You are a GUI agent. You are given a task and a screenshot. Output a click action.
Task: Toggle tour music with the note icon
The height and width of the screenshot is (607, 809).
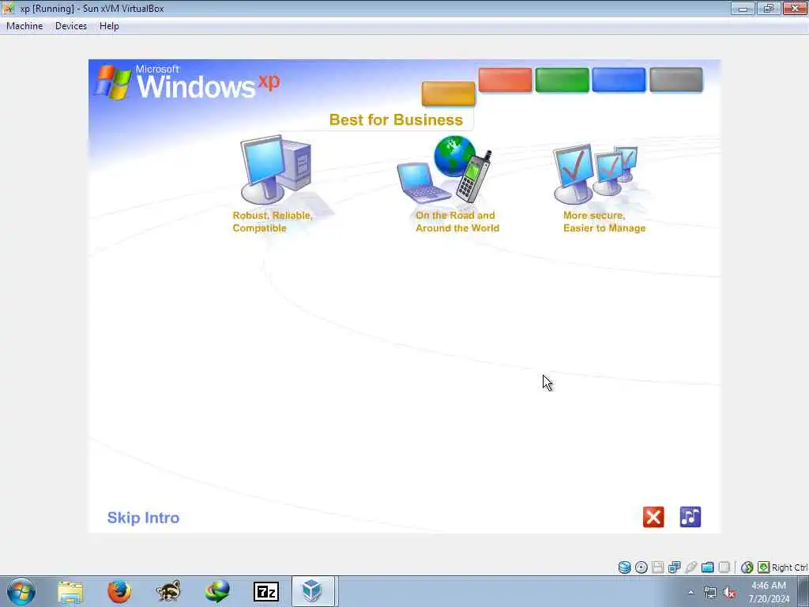(x=690, y=517)
